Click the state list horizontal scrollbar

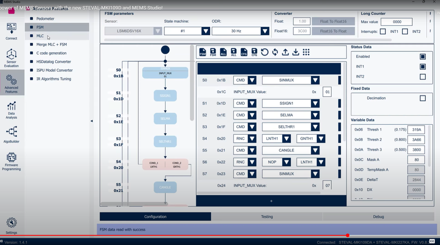click(x=259, y=193)
